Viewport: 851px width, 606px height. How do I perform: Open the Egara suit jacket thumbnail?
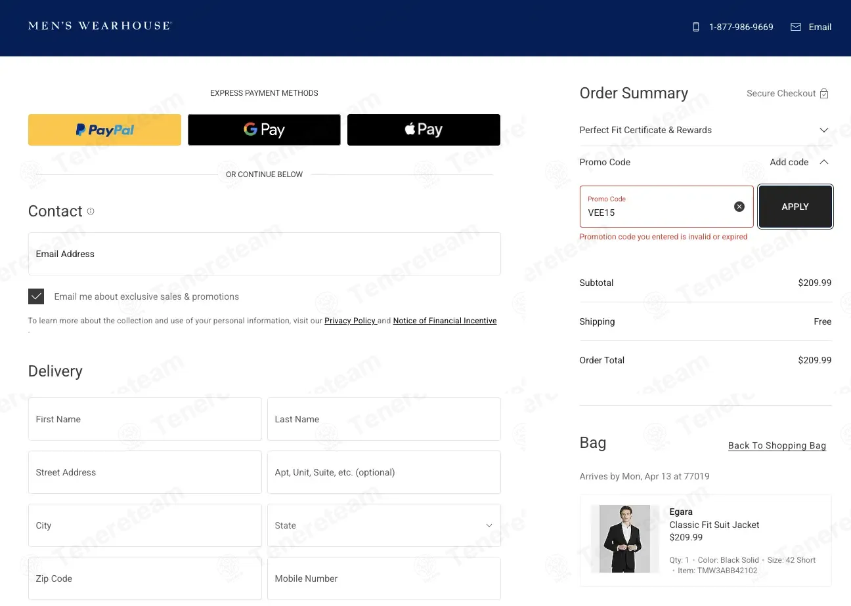point(624,539)
